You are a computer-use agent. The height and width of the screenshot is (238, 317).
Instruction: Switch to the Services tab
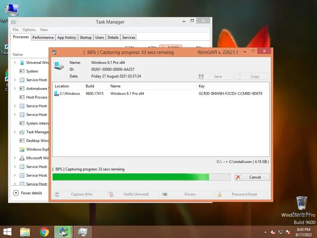coord(128,37)
